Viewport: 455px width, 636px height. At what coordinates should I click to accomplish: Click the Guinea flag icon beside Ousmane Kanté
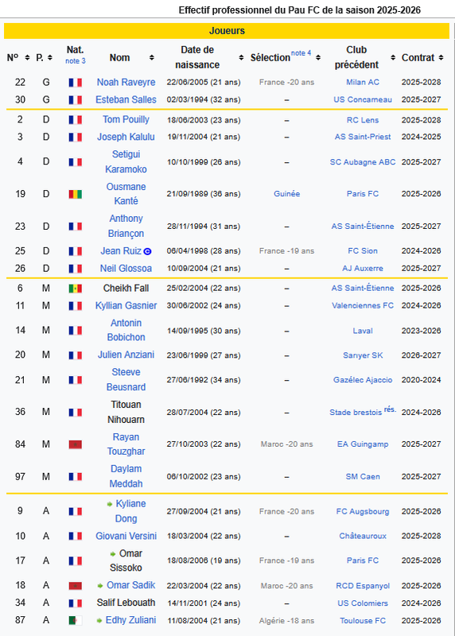pos(75,194)
